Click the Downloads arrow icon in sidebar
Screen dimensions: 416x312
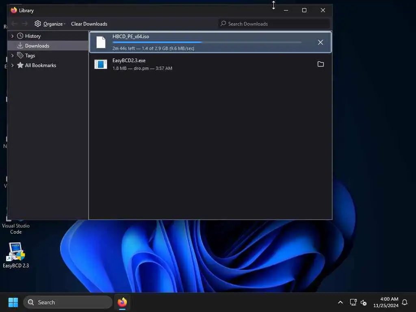coord(20,45)
